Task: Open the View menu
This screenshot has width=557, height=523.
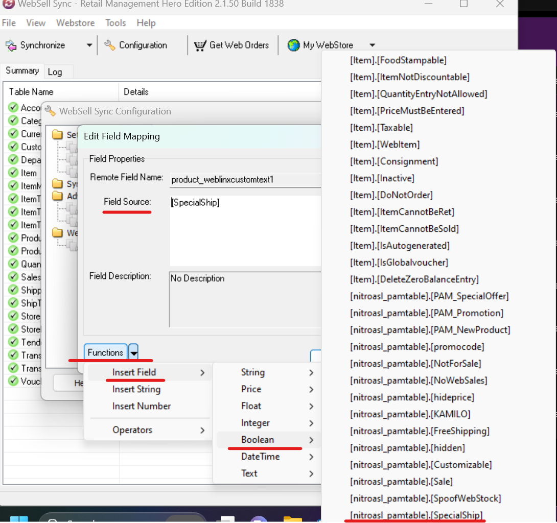Action: pyautogui.click(x=36, y=23)
